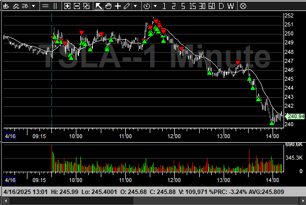The height and width of the screenshot is (205, 306).
Task: Click the 690.6K volume axis label
Action: point(294,145)
